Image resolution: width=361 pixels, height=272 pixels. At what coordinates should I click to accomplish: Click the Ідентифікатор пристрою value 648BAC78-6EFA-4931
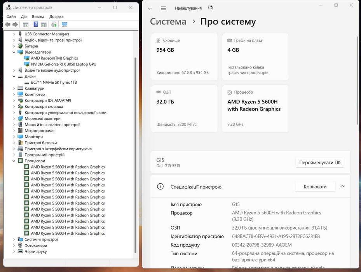pos(276,236)
